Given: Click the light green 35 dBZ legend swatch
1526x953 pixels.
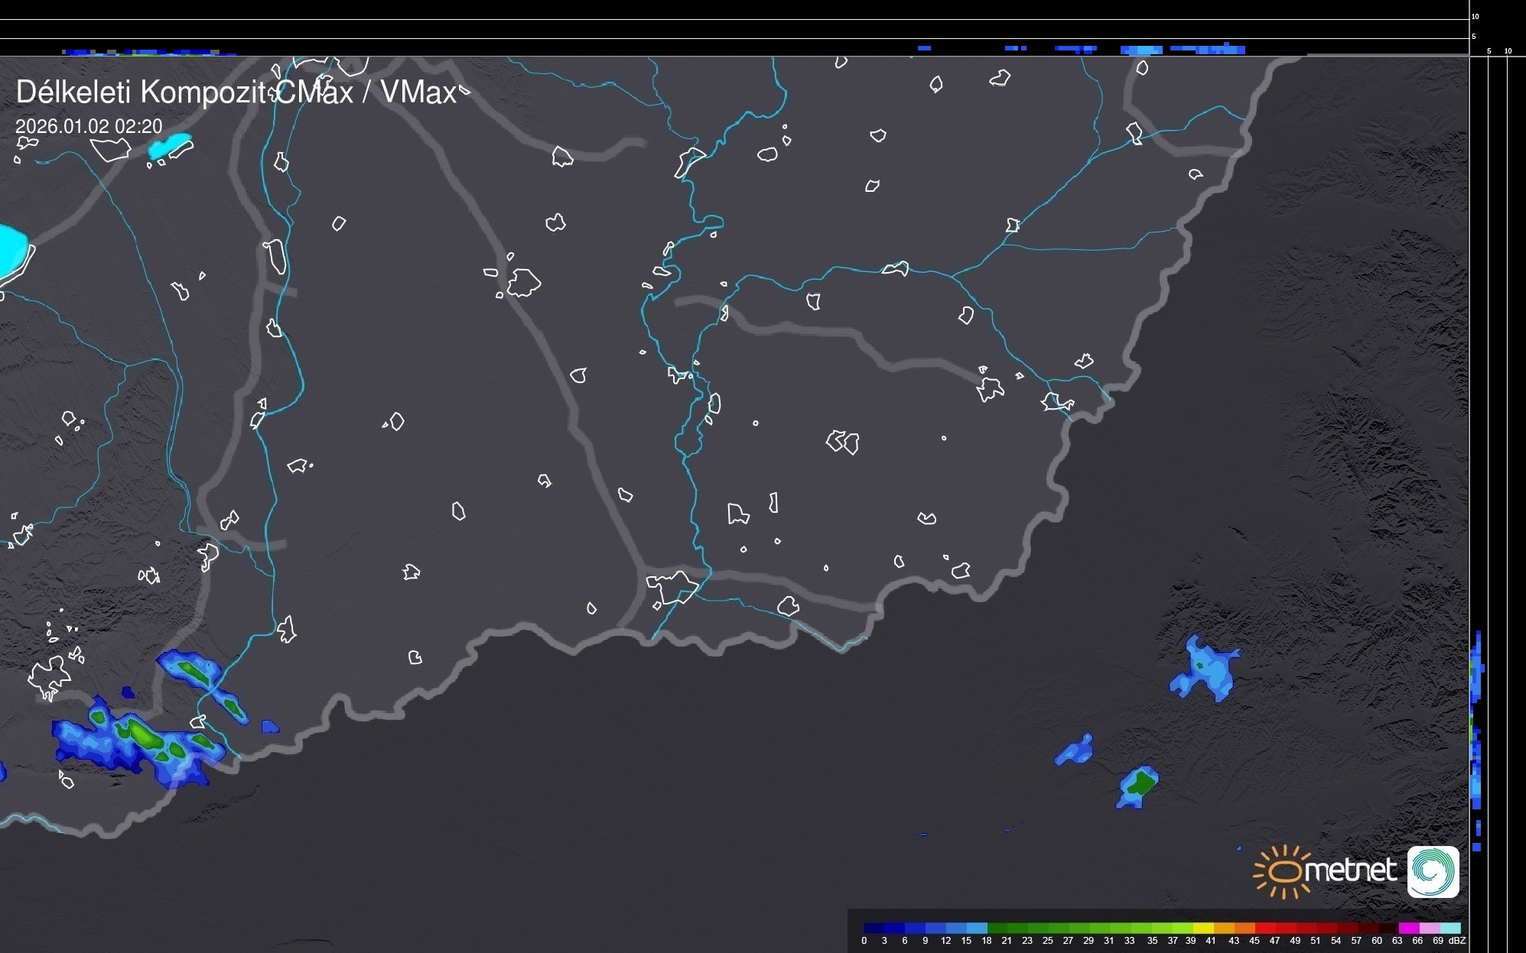Looking at the screenshot, I should 1161,928.
